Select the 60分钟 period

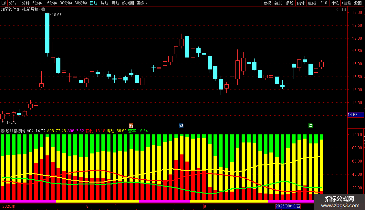pos(81,3)
